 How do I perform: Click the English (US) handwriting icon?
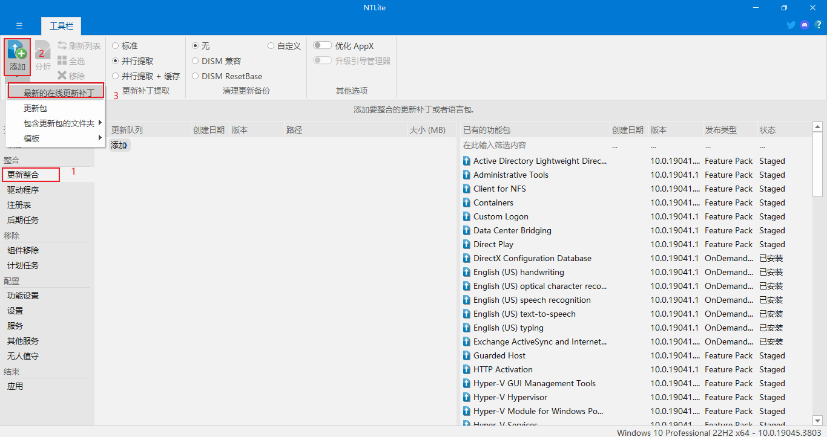467,272
